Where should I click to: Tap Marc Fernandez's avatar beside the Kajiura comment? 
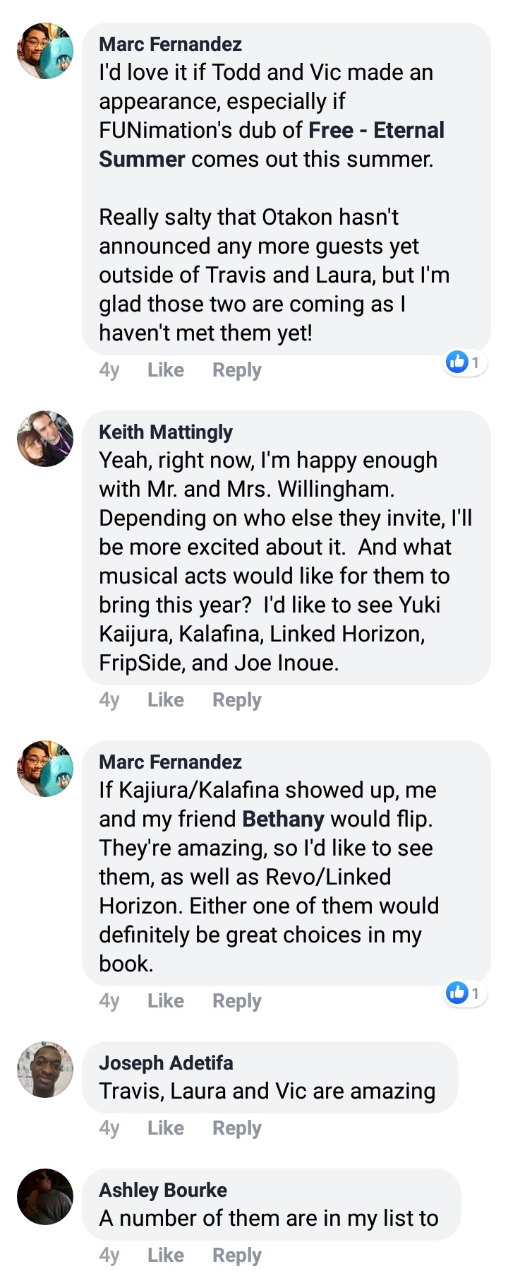click(45, 769)
